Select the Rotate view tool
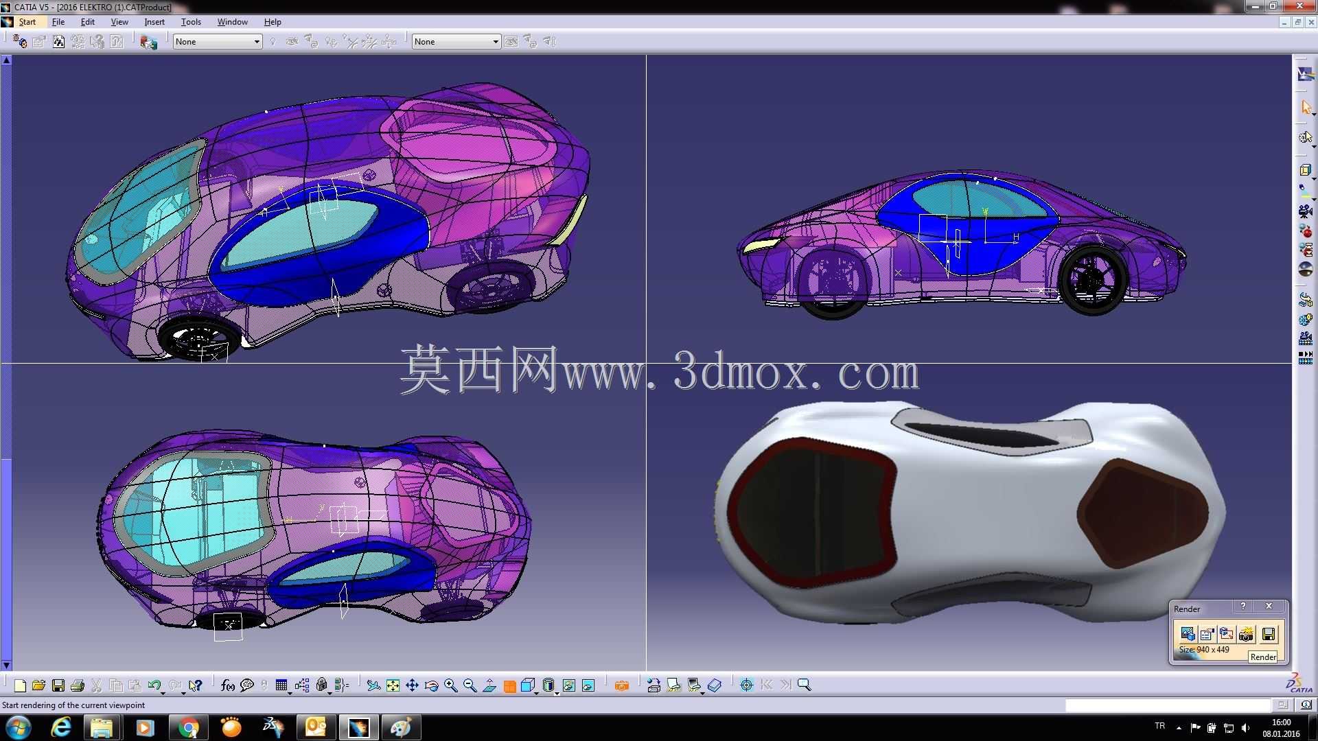Viewport: 1318px width, 741px height. click(431, 685)
